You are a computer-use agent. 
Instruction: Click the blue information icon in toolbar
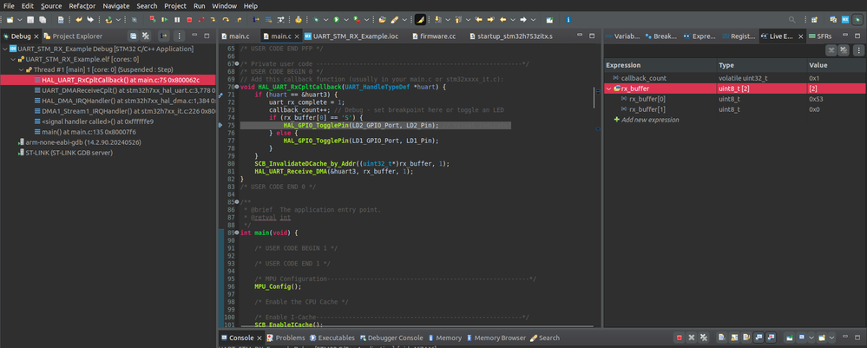(x=568, y=19)
